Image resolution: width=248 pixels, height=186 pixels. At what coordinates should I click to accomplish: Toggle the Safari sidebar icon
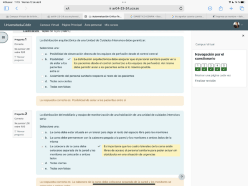(6, 8)
